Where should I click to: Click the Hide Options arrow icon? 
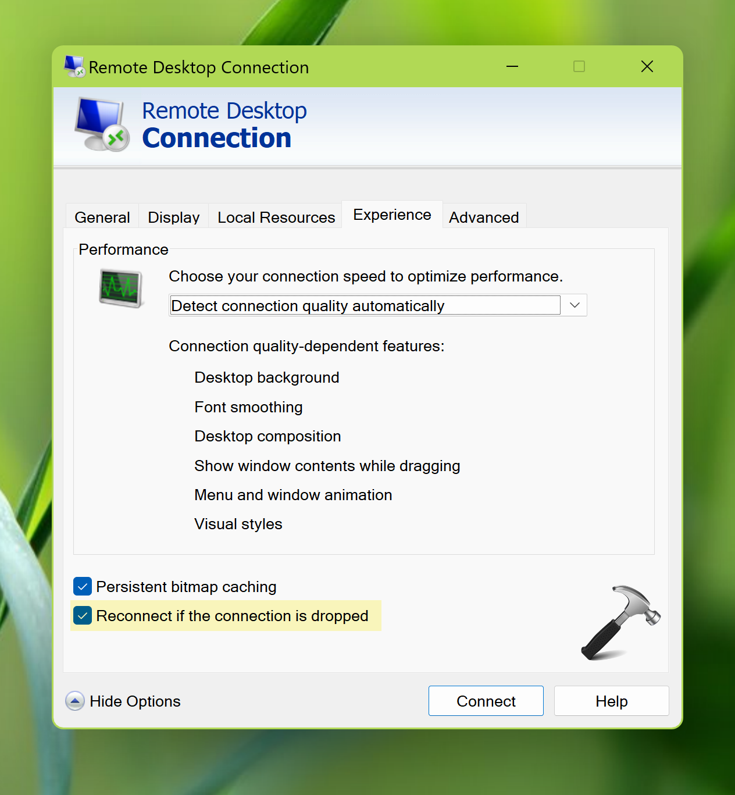(x=75, y=701)
